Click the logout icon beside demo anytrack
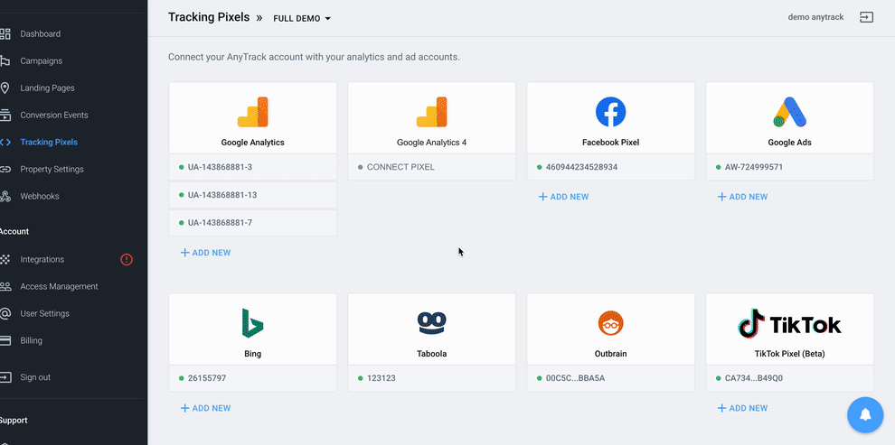The image size is (895, 445). (x=866, y=17)
